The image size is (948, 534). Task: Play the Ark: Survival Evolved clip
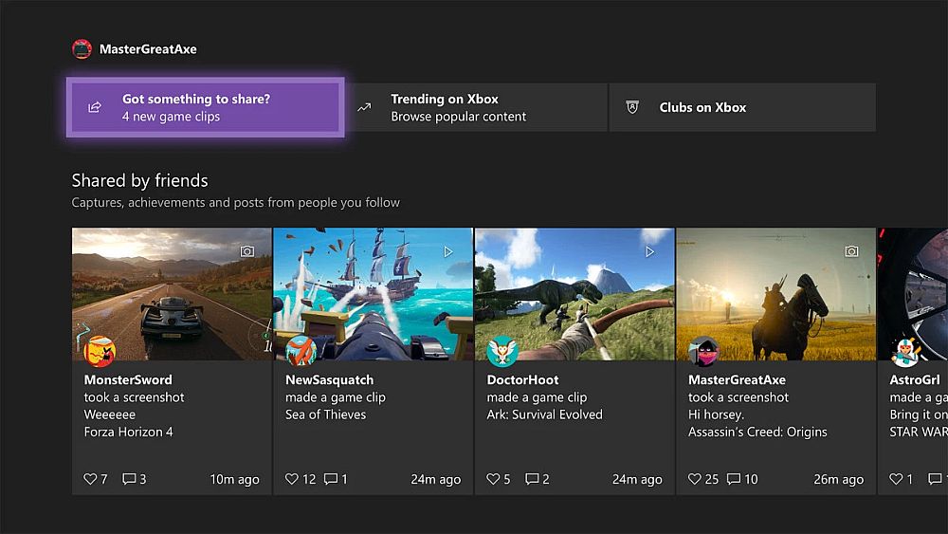point(574,293)
